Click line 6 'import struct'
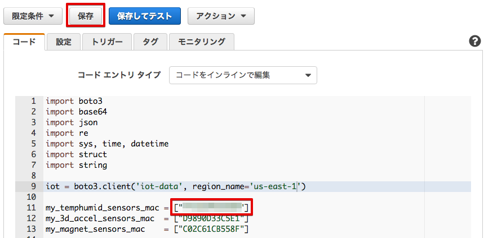 tap(76, 154)
